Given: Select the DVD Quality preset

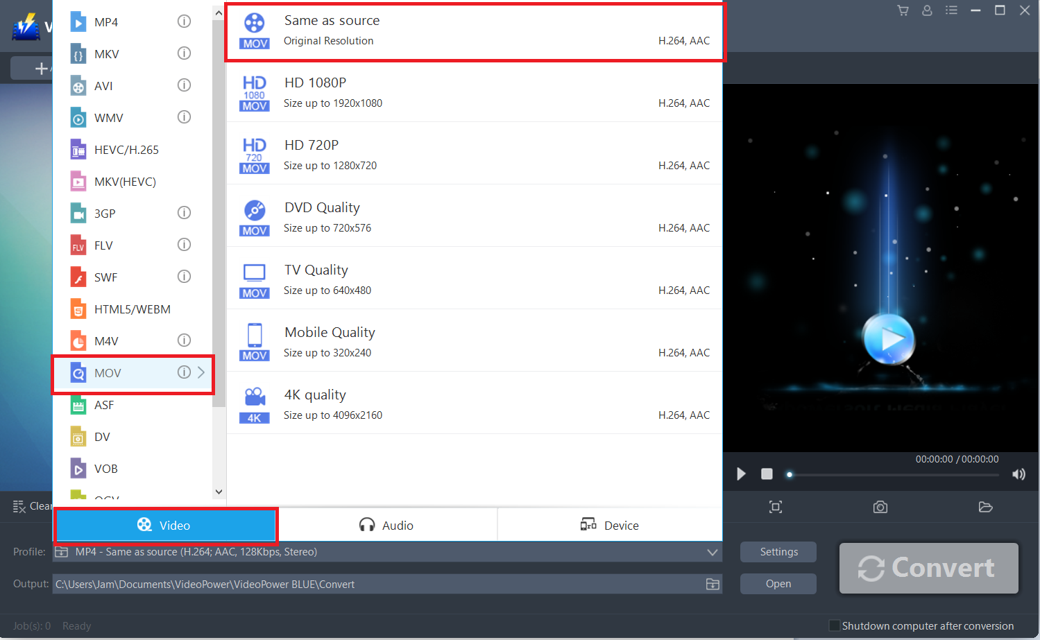Looking at the screenshot, I should pyautogui.click(x=475, y=216).
